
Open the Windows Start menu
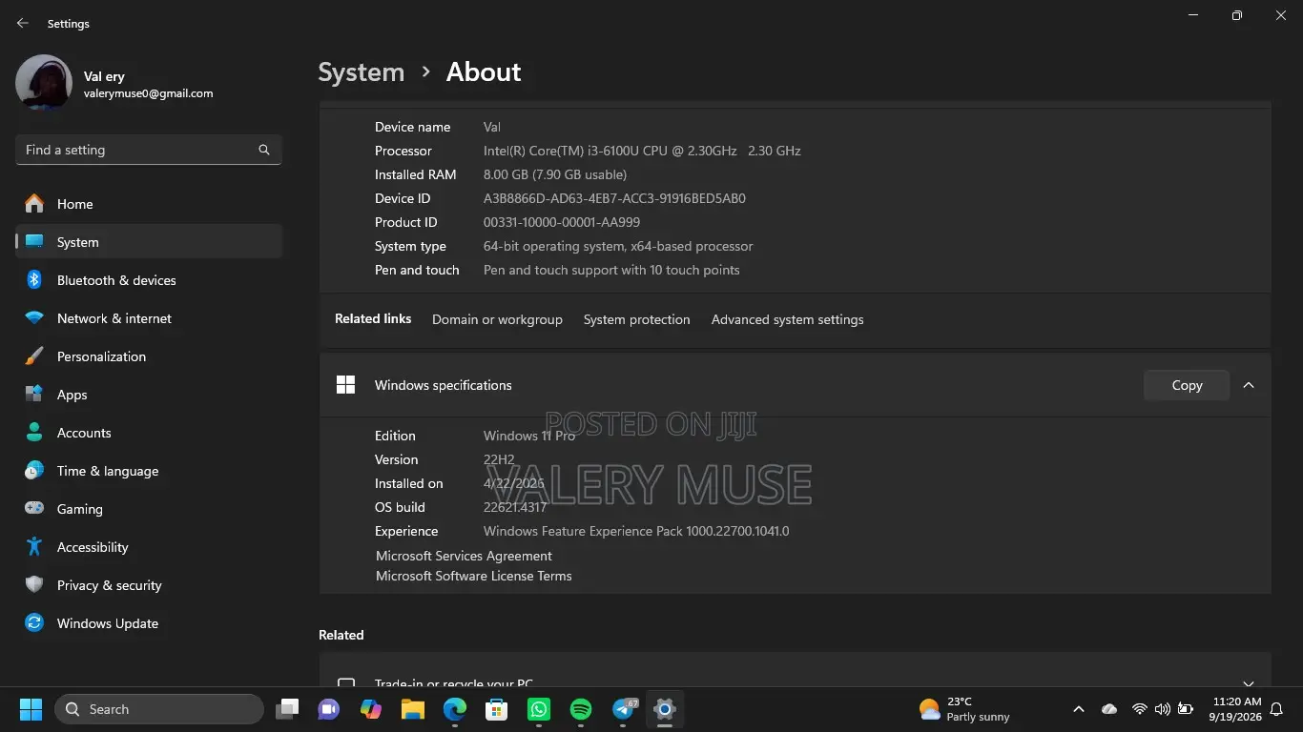[x=31, y=709]
